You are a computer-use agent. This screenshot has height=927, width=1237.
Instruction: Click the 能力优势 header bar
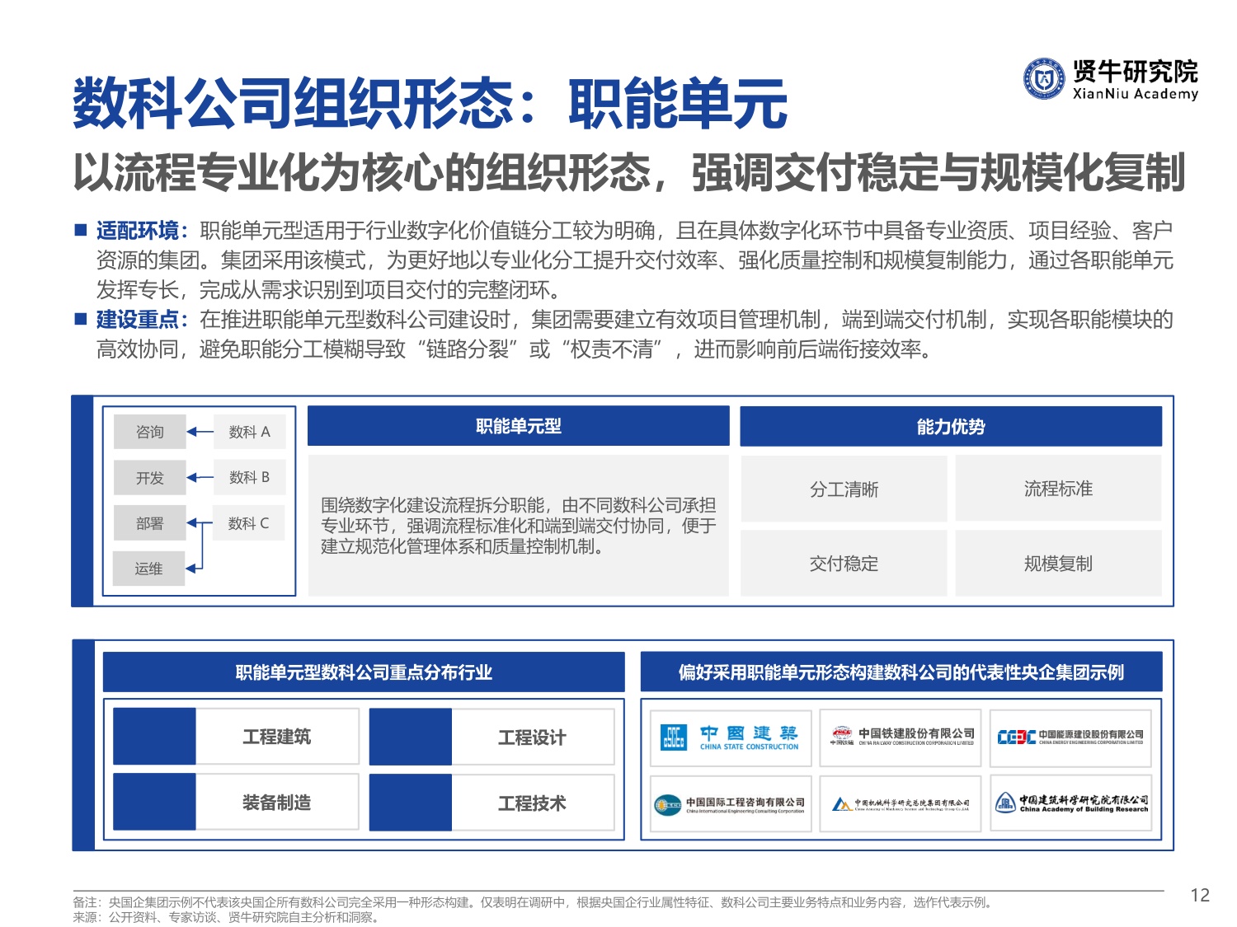click(951, 426)
